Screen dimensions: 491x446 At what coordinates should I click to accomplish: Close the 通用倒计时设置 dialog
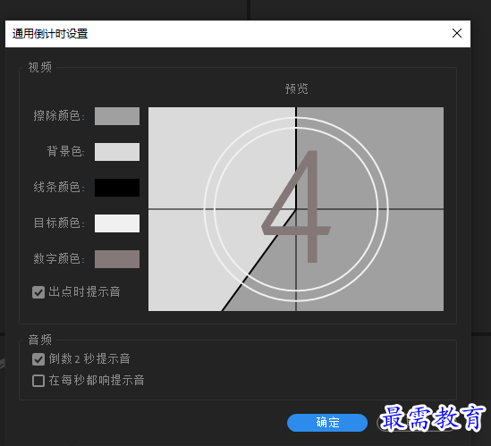click(x=457, y=33)
